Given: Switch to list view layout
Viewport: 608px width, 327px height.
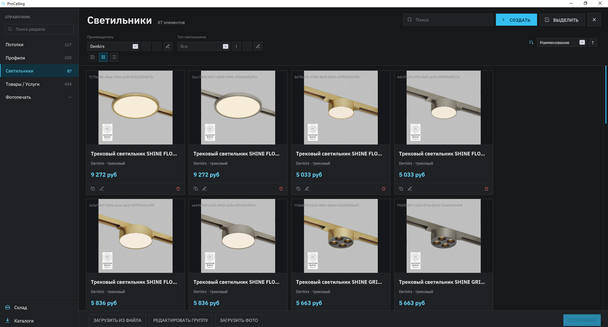Looking at the screenshot, I should (x=114, y=57).
